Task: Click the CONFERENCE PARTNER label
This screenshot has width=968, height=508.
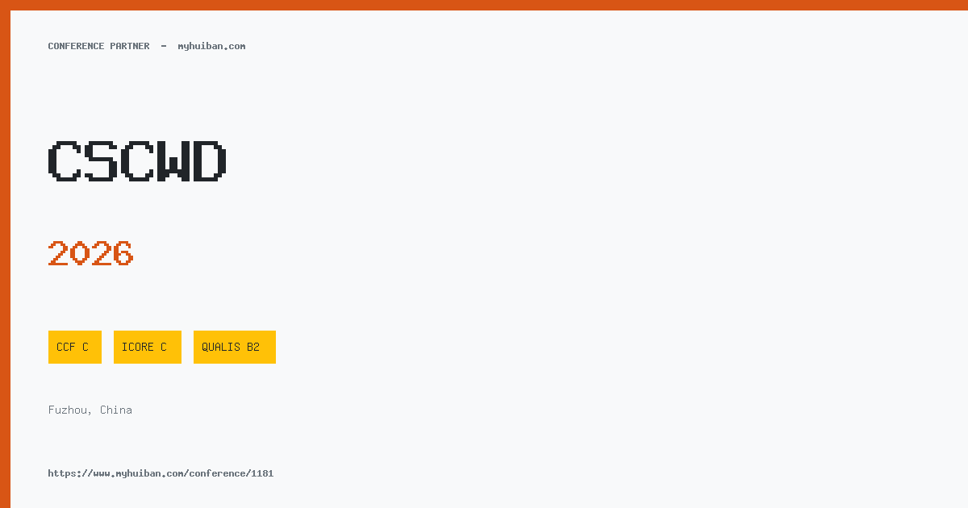Action: click(98, 46)
